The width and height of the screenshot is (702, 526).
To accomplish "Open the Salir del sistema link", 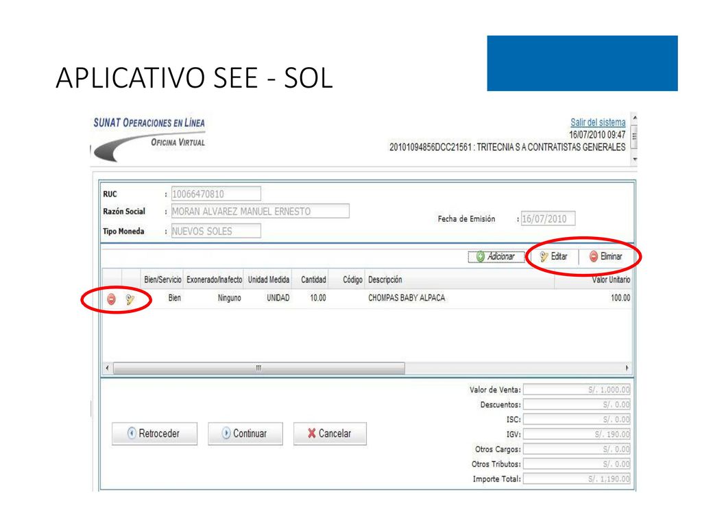I will pos(598,122).
